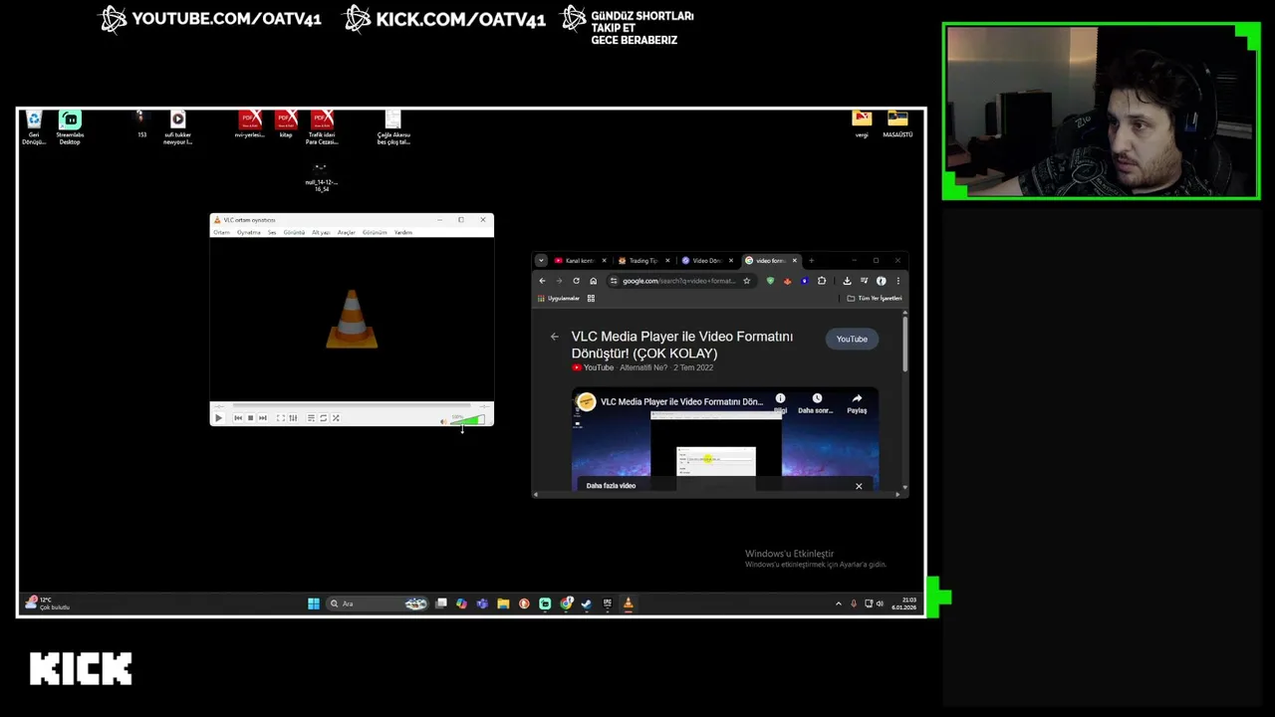The image size is (1275, 717).
Task: Open VLC extended settings equalizer icon
Action: click(x=292, y=418)
